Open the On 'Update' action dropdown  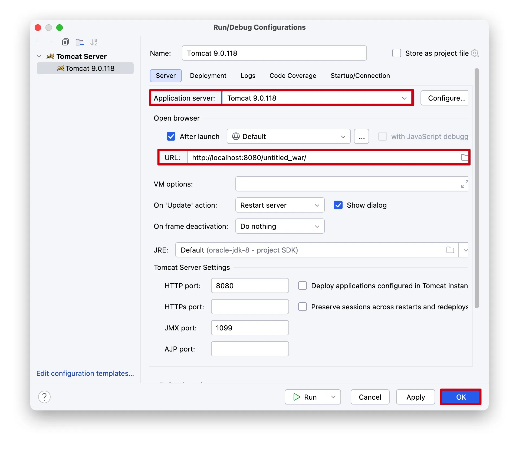click(280, 205)
